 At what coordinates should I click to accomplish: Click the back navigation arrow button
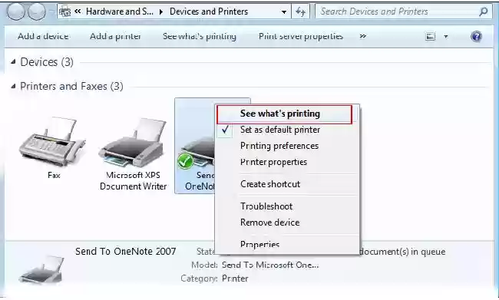[15, 12]
